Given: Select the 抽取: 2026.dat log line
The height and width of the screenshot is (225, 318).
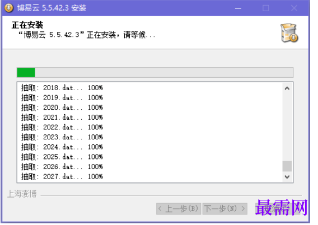Looking at the screenshot, I should coord(62,167).
